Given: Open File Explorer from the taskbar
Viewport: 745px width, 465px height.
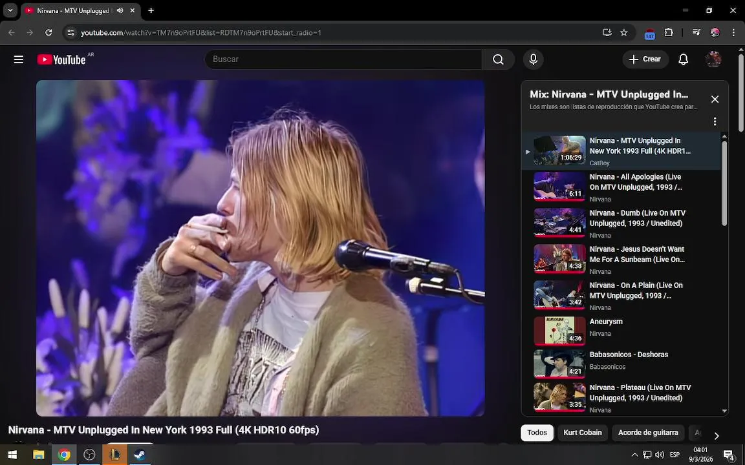Looking at the screenshot, I should [x=39, y=455].
